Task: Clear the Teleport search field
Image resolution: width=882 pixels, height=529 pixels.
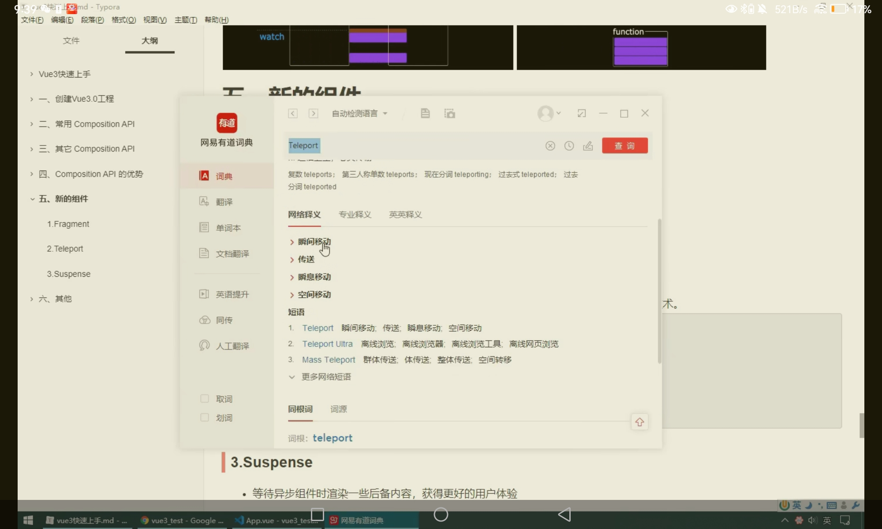Action: click(x=550, y=146)
